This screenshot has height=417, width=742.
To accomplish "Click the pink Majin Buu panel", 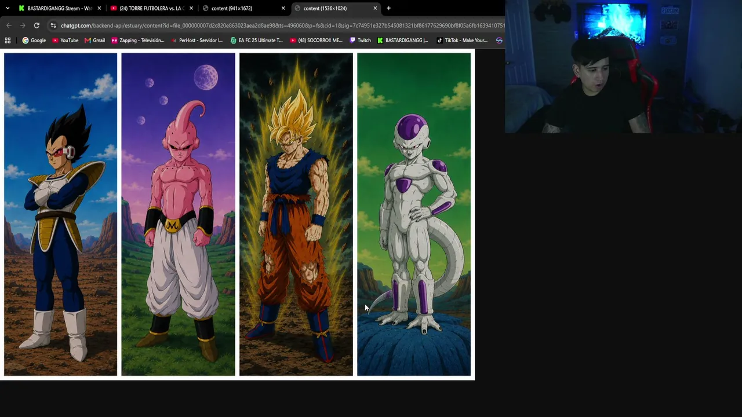I will tap(179, 214).
